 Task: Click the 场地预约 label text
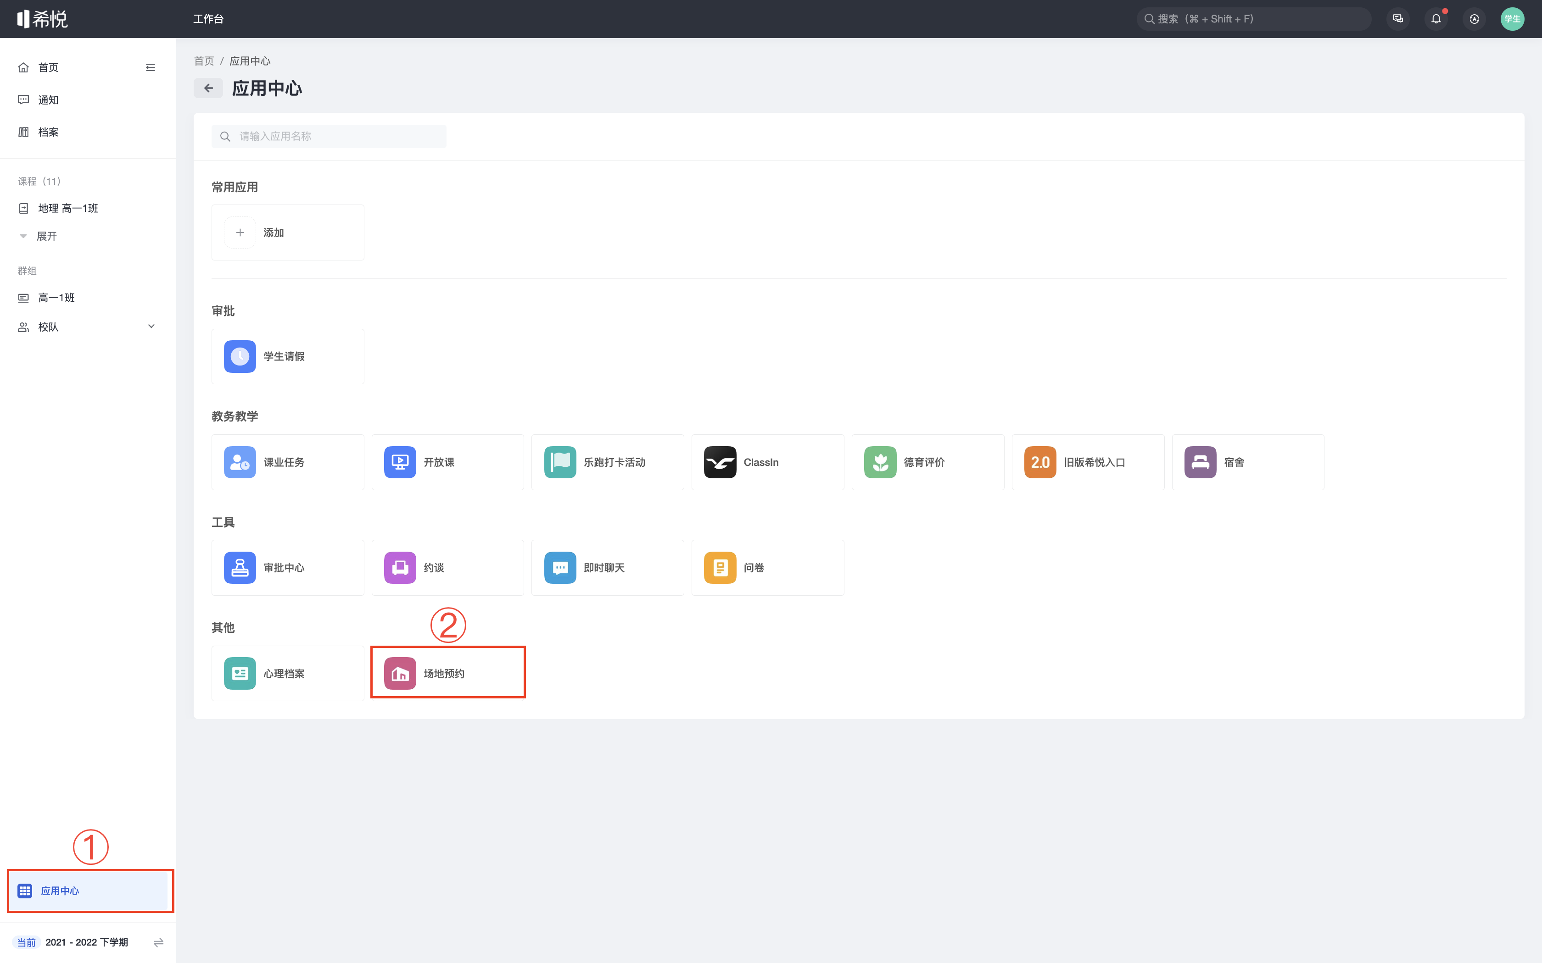(x=444, y=673)
